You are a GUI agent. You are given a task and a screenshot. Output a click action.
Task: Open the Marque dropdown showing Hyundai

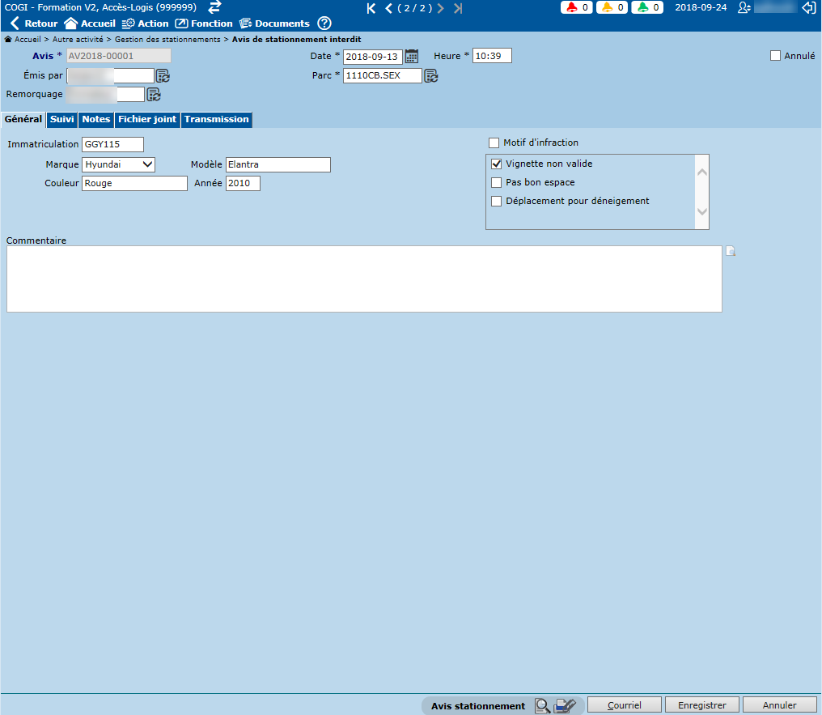pyautogui.click(x=119, y=164)
